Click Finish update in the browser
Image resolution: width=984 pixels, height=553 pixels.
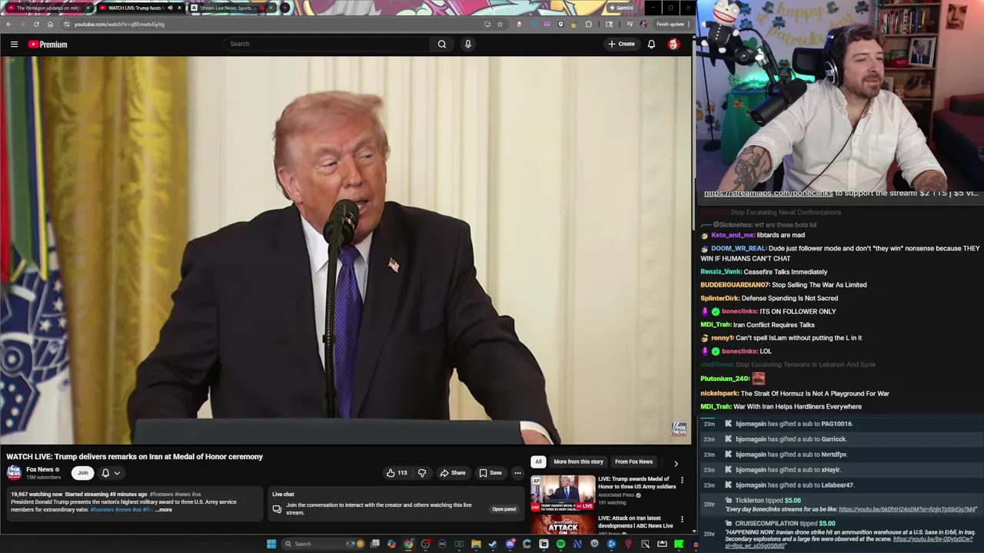[x=673, y=24]
